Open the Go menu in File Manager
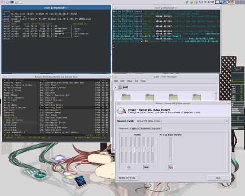The width and height of the screenshot is (245, 196). pyautogui.click(x=136, y=81)
